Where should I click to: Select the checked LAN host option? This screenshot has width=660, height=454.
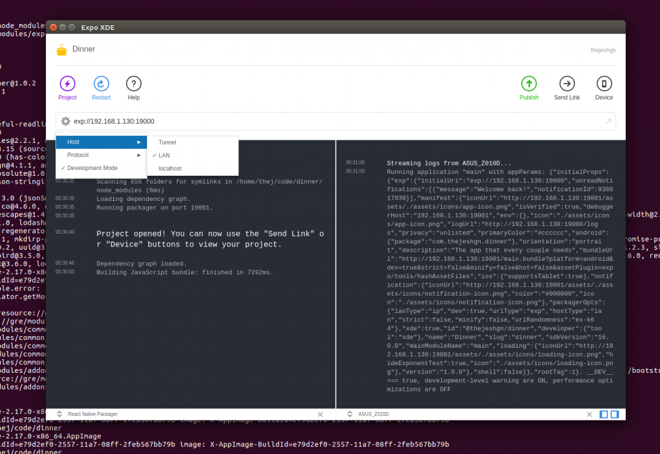193,156
